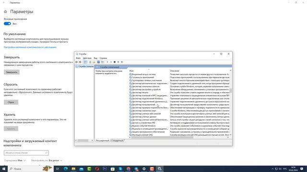Go back in the Services toolbar
Image resolution: width=307 pixels, height=172 pixels.
pyautogui.click(x=77, y=62)
